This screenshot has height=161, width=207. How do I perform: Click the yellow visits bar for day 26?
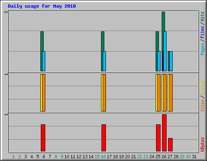pyautogui.click(x=163, y=93)
